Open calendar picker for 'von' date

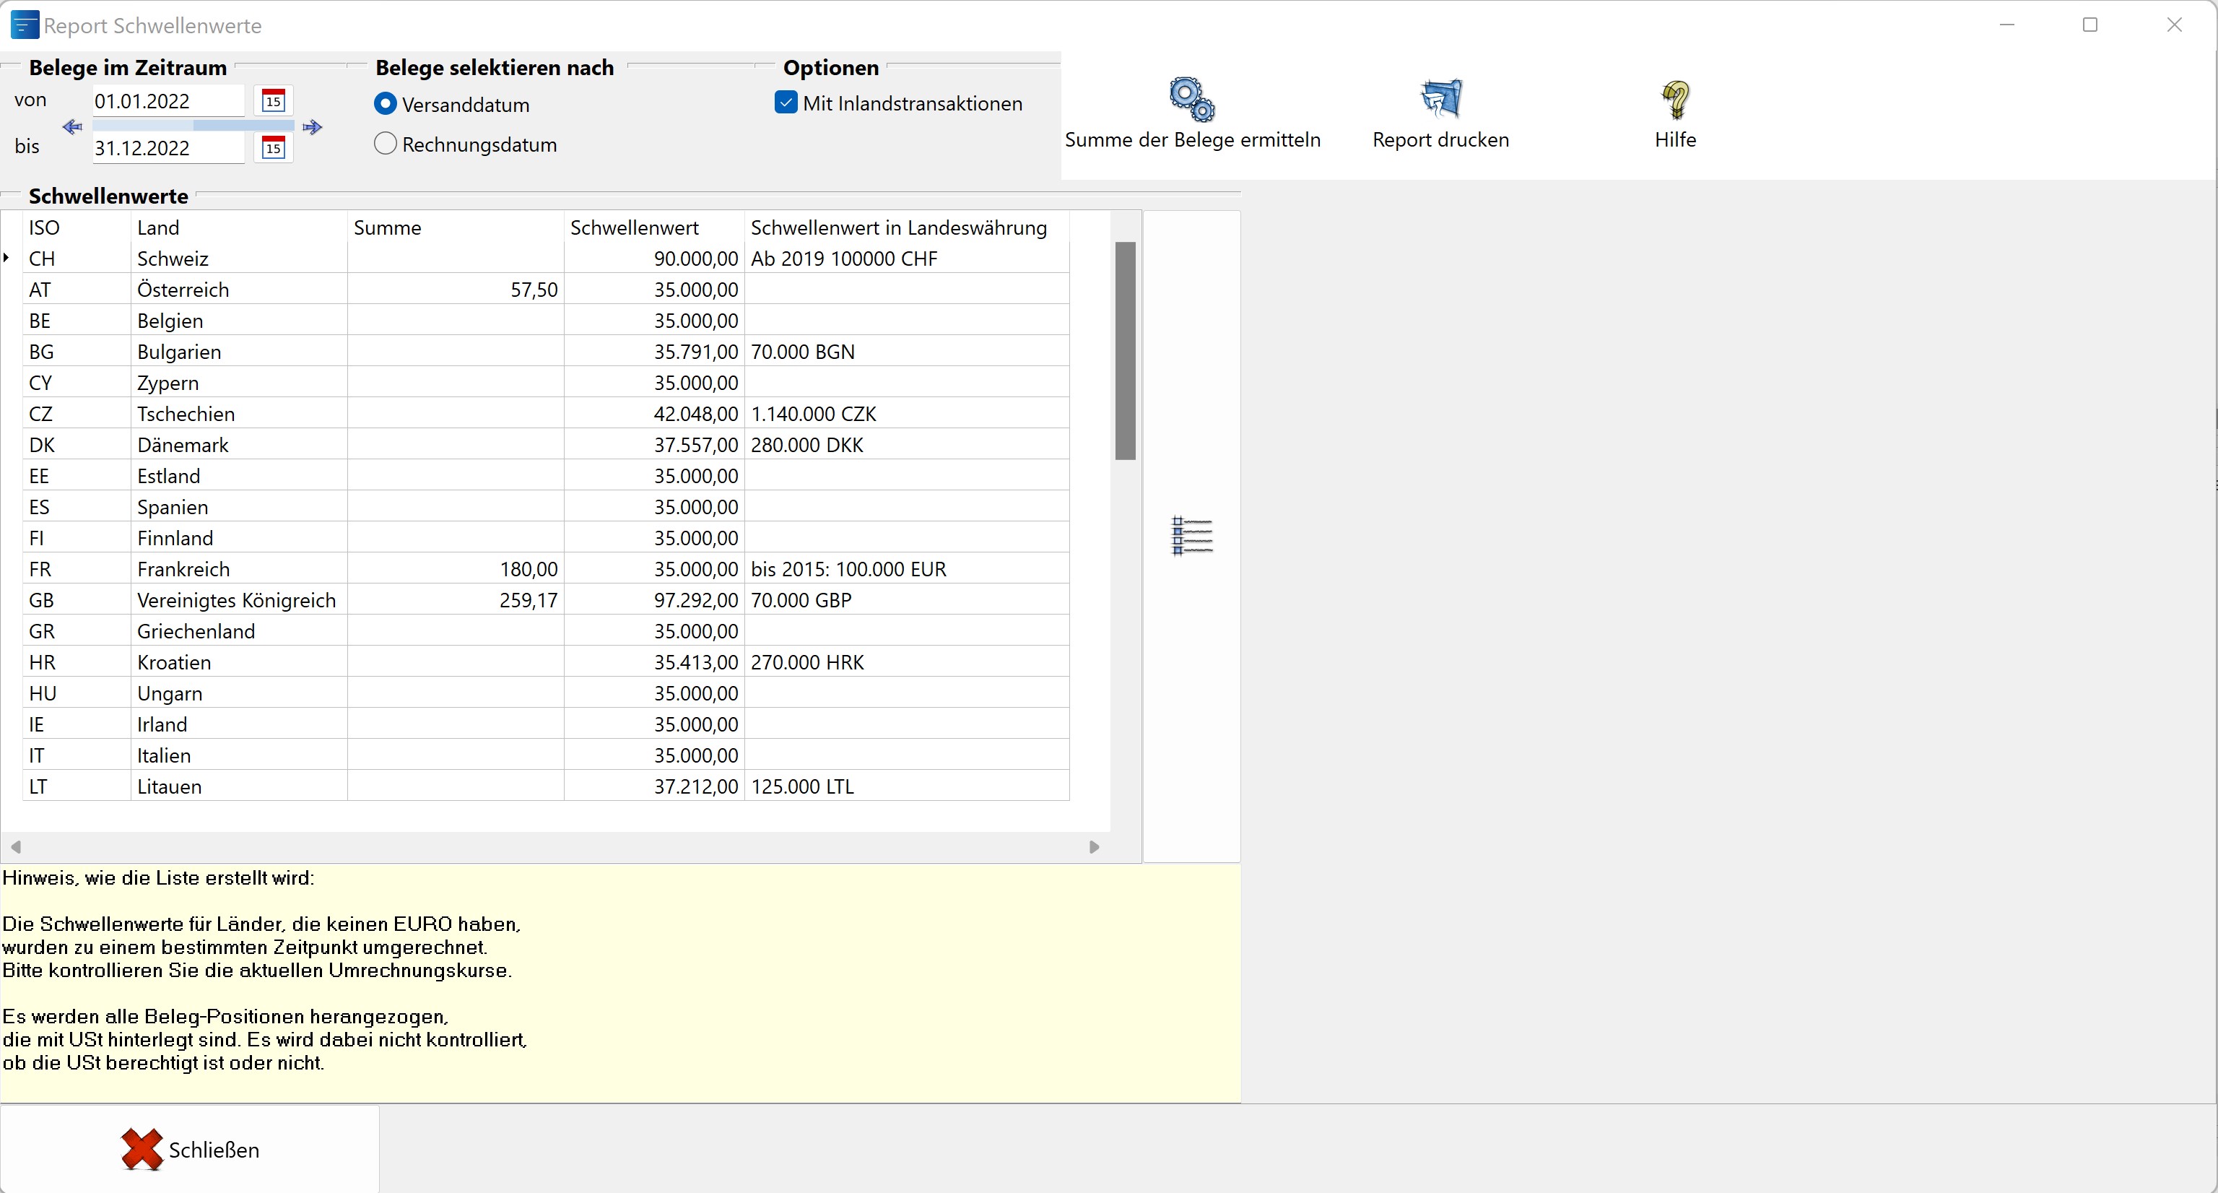coord(273,101)
